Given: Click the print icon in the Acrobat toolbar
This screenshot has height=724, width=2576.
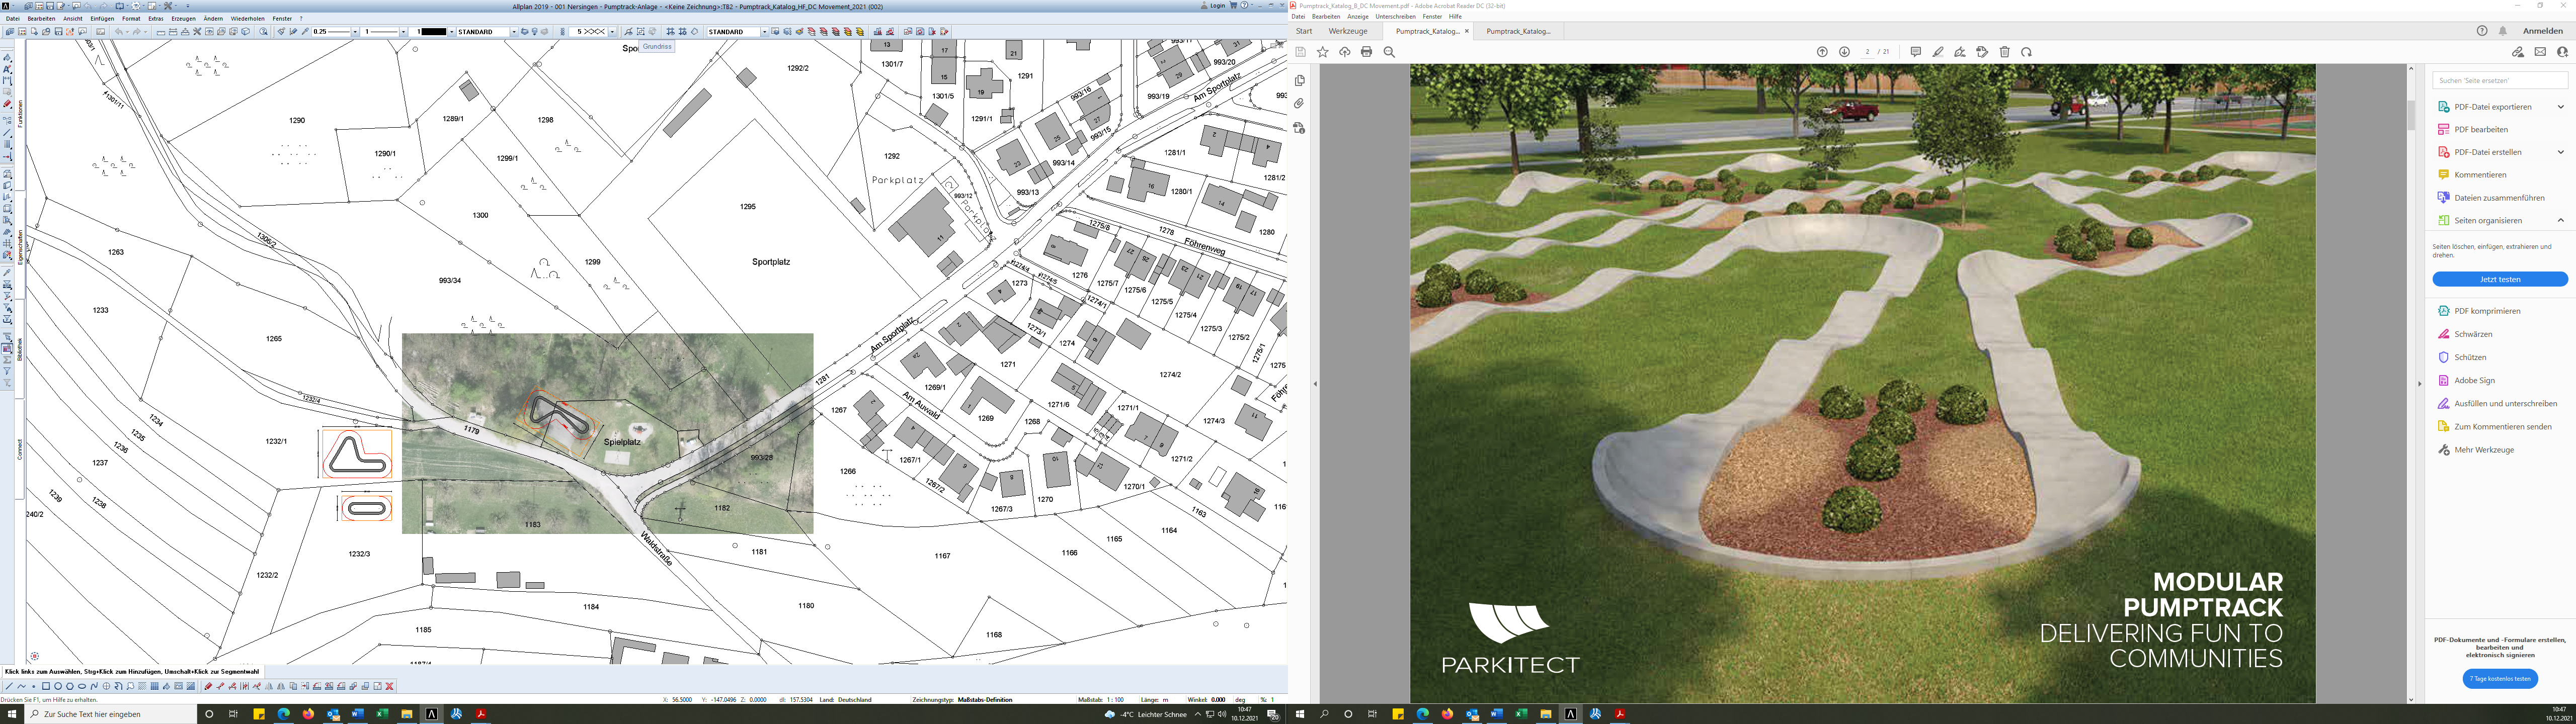Looking at the screenshot, I should [x=1367, y=52].
